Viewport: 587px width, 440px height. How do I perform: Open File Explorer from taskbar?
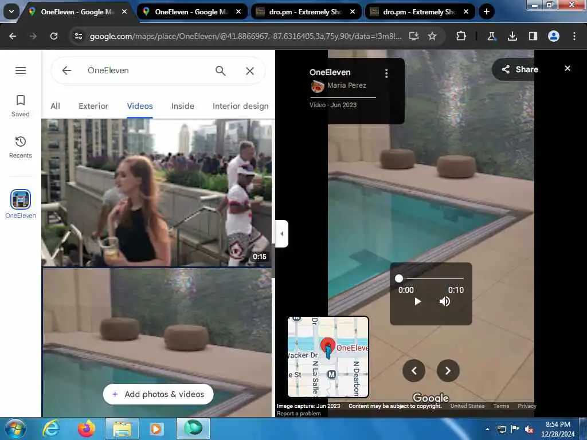pos(122,429)
